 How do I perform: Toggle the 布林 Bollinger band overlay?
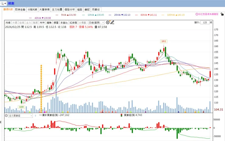[42, 23]
